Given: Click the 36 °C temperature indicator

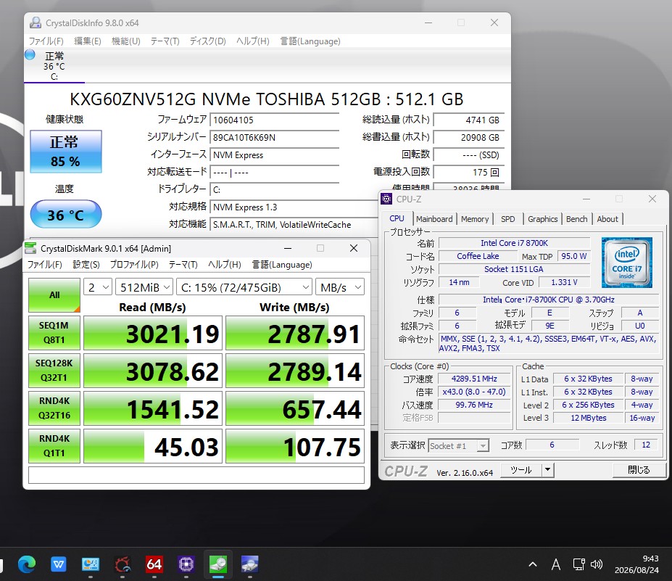Looking at the screenshot, I should (x=65, y=215).
